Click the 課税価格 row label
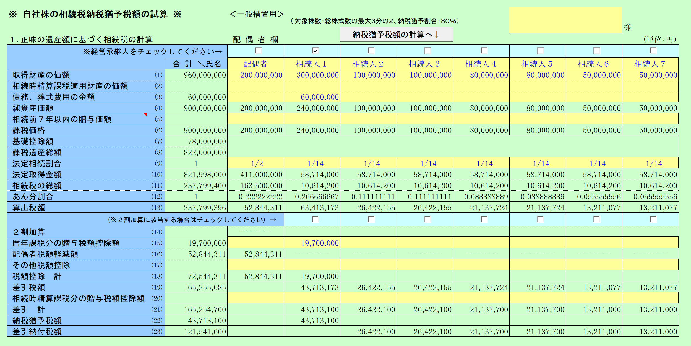Screen dimensions: 691x346 pos(28,130)
